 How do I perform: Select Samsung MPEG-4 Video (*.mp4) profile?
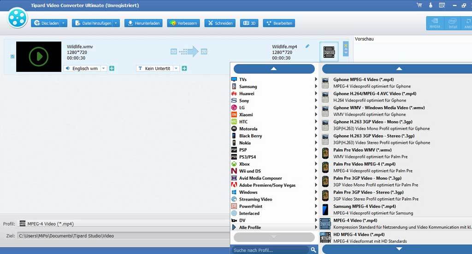(395, 210)
